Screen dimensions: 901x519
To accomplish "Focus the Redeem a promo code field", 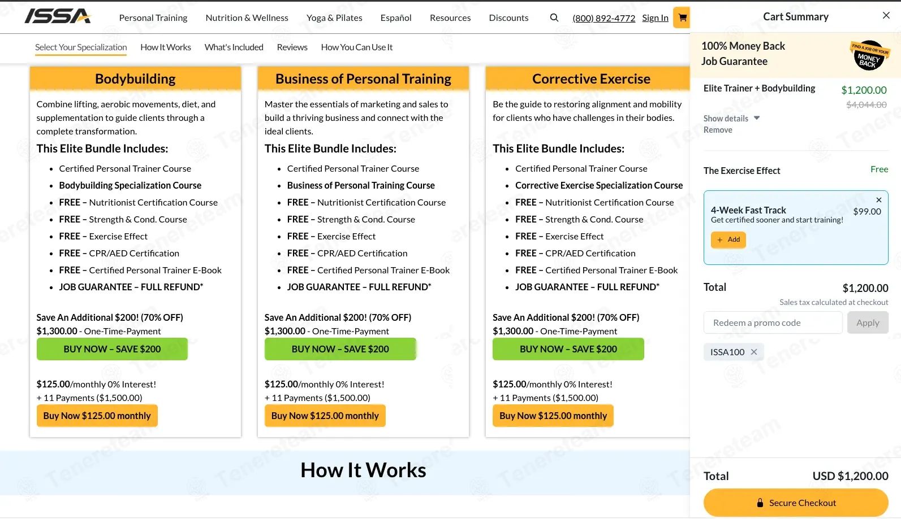I will (773, 323).
